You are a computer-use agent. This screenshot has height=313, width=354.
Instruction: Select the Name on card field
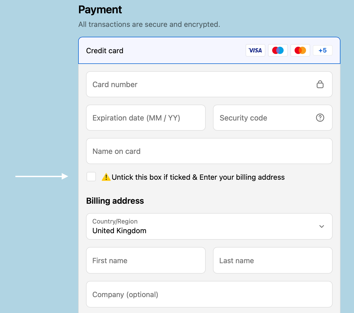click(209, 151)
